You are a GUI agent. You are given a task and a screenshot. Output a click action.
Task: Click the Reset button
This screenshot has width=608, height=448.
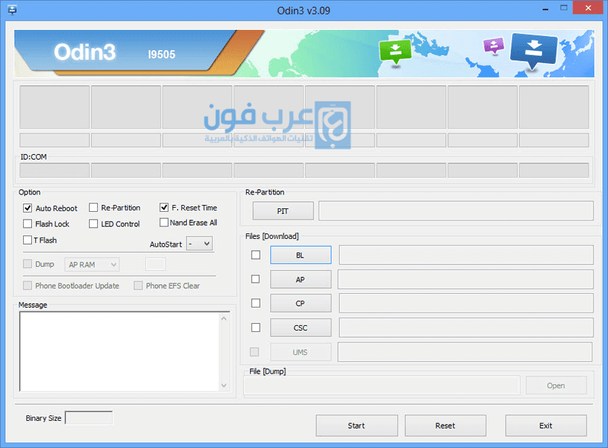[445, 426]
